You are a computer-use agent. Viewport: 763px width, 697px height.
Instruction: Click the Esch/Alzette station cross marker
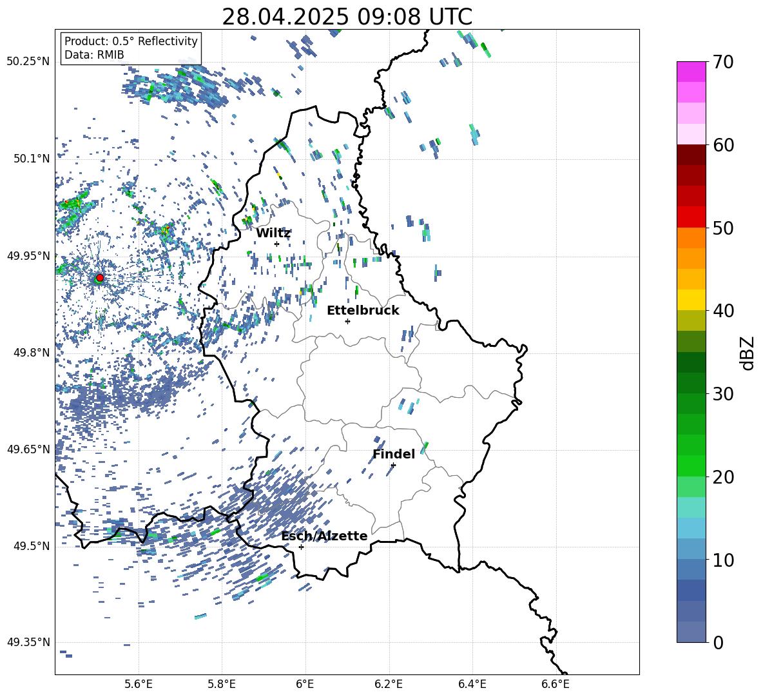301,547
